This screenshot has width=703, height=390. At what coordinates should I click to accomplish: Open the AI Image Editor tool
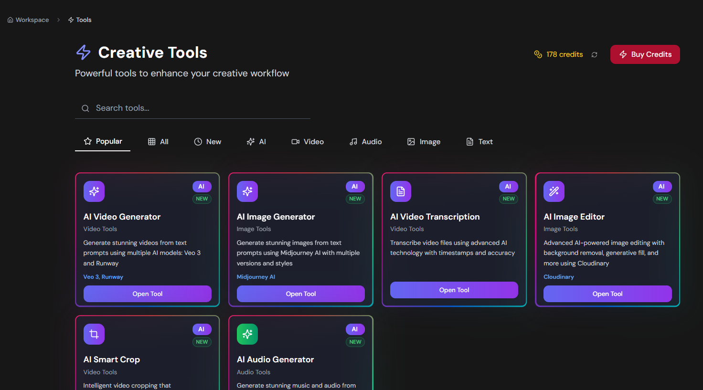click(607, 294)
